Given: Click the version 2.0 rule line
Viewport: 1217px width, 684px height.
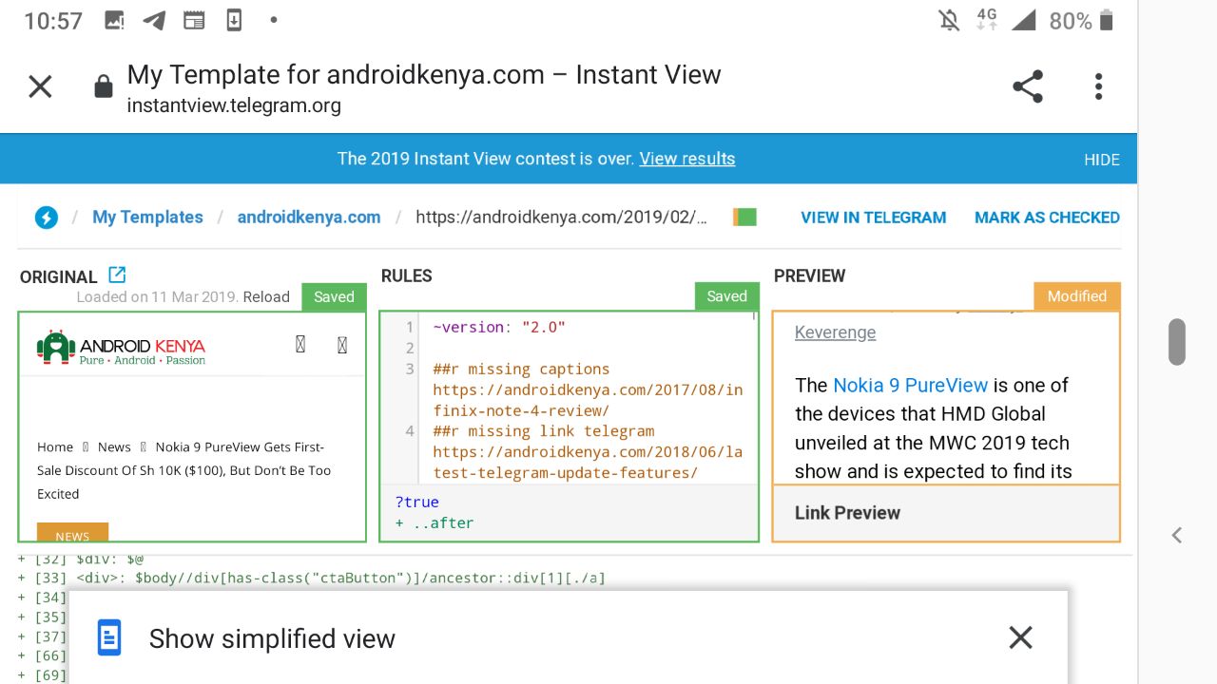Looking at the screenshot, I should click(499, 327).
